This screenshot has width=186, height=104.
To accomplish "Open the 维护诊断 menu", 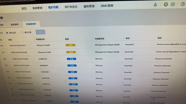I will (x=53, y=7).
